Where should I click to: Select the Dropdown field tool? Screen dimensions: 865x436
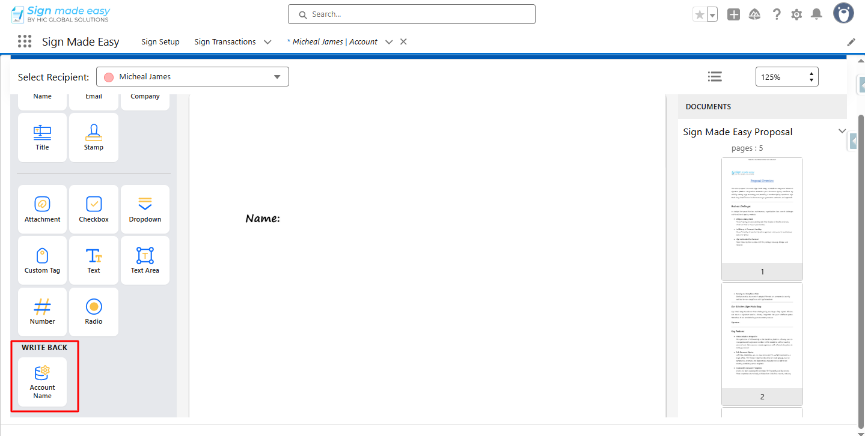click(x=145, y=210)
